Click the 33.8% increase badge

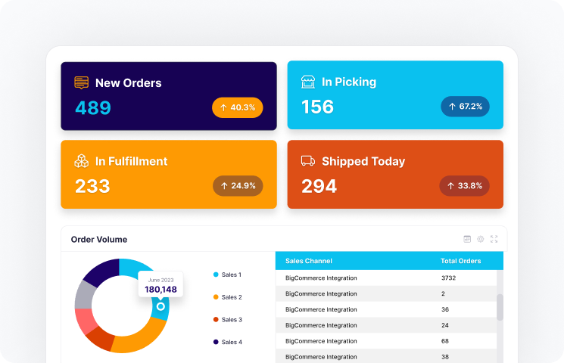pos(464,186)
